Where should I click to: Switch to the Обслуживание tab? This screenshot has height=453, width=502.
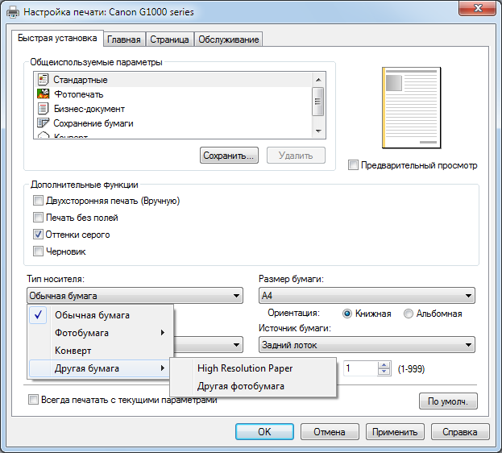pyautogui.click(x=228, y=39)
